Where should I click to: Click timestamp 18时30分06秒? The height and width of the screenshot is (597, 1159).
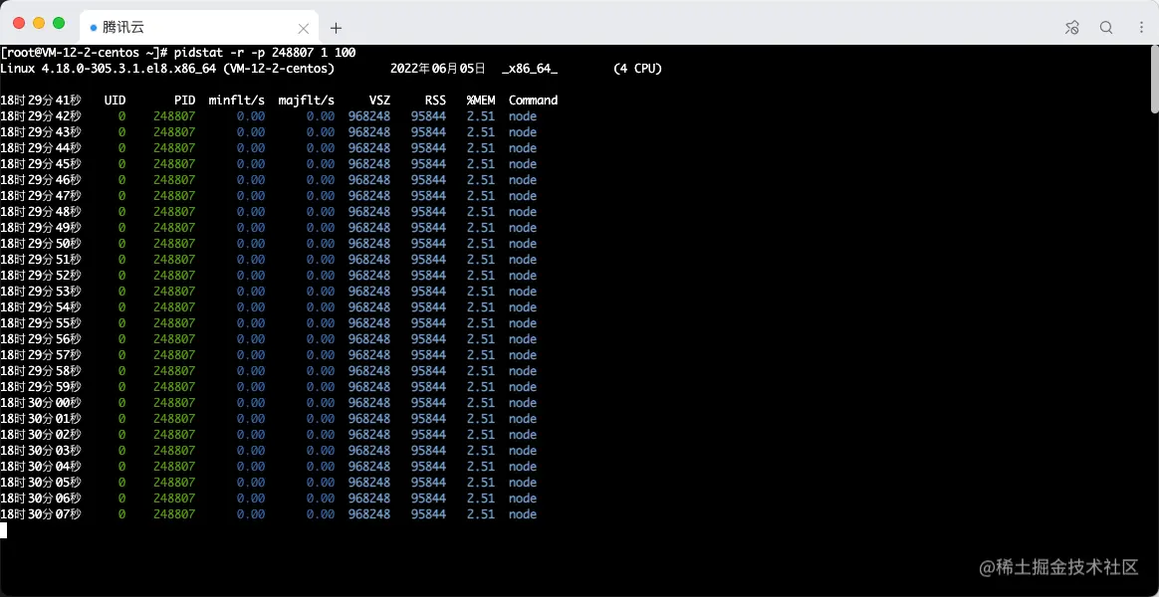[41, 497]
